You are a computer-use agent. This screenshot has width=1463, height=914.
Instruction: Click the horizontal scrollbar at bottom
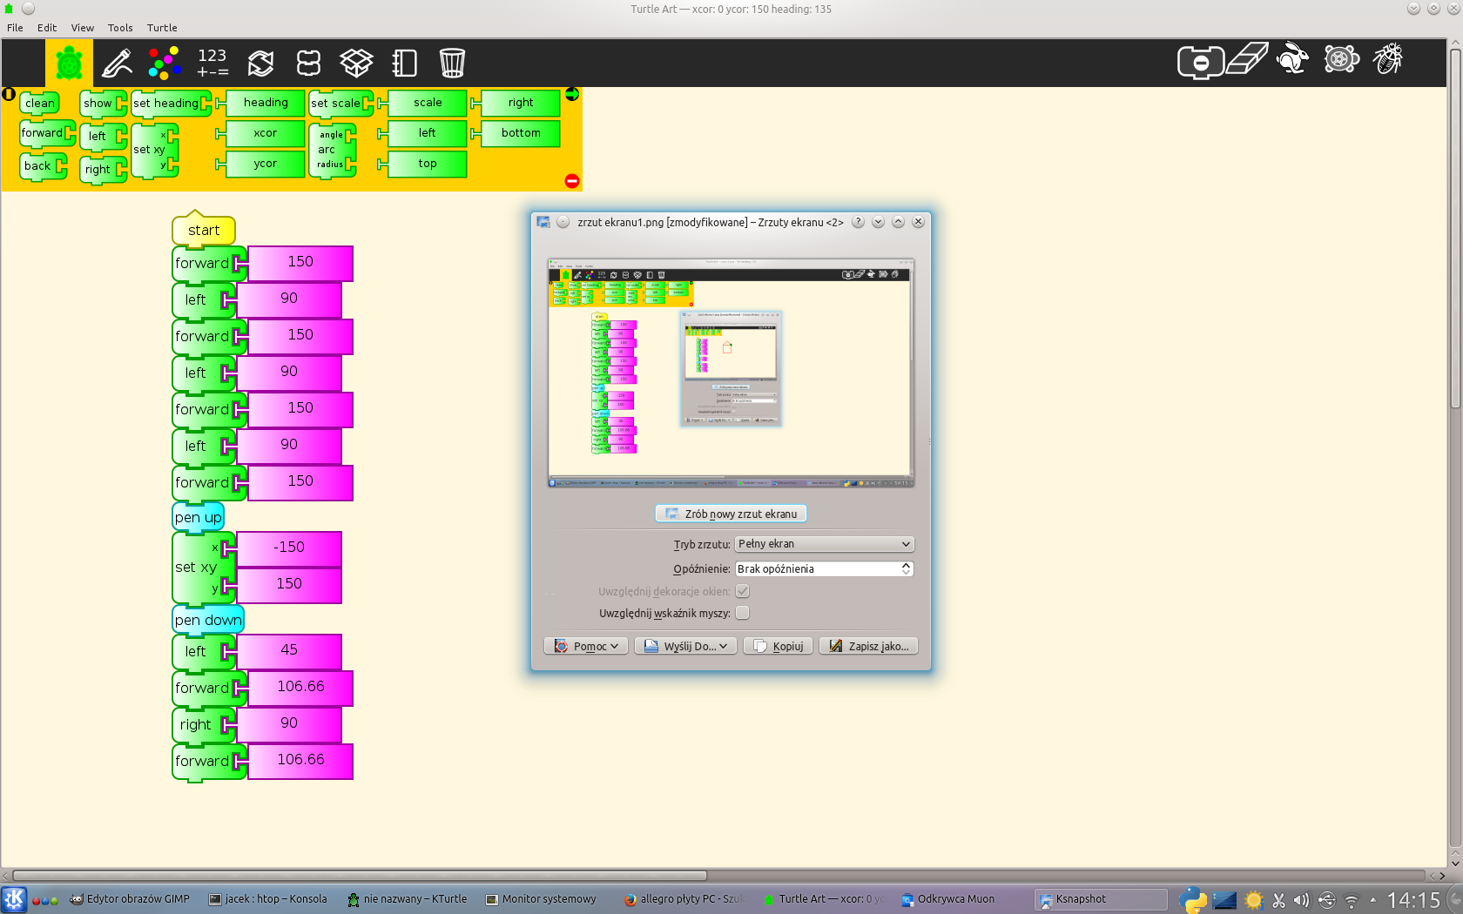[359, 876]
